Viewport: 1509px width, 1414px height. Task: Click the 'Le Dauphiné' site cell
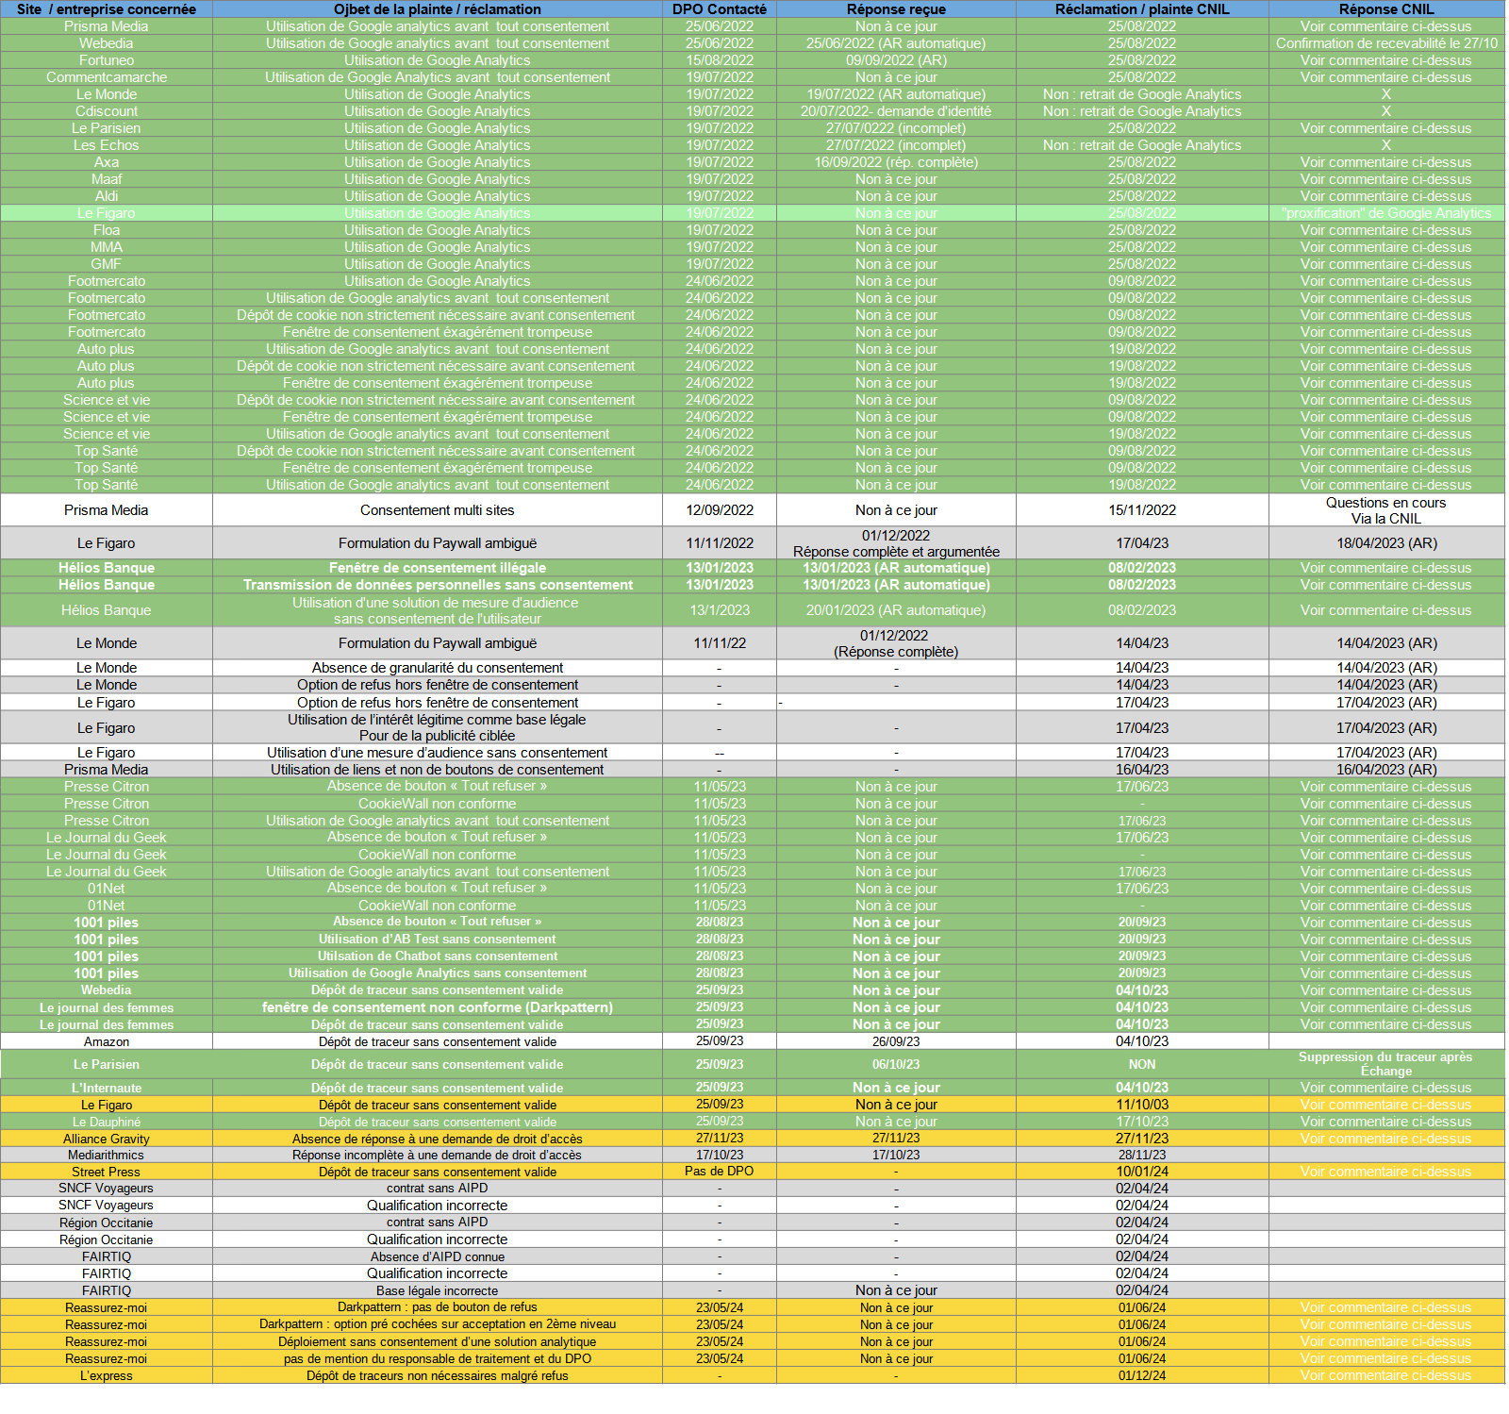click(x=107, y=1122)
